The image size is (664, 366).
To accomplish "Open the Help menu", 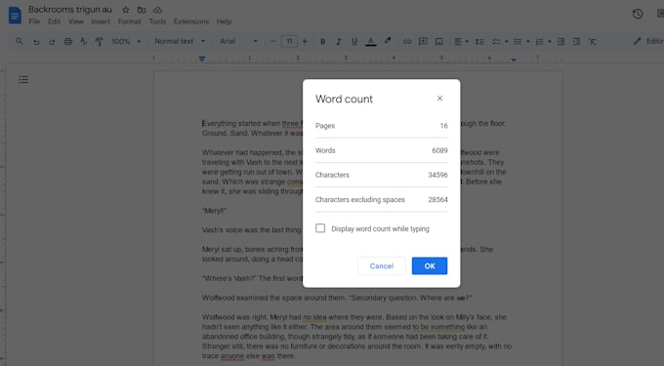I will 224,21.
